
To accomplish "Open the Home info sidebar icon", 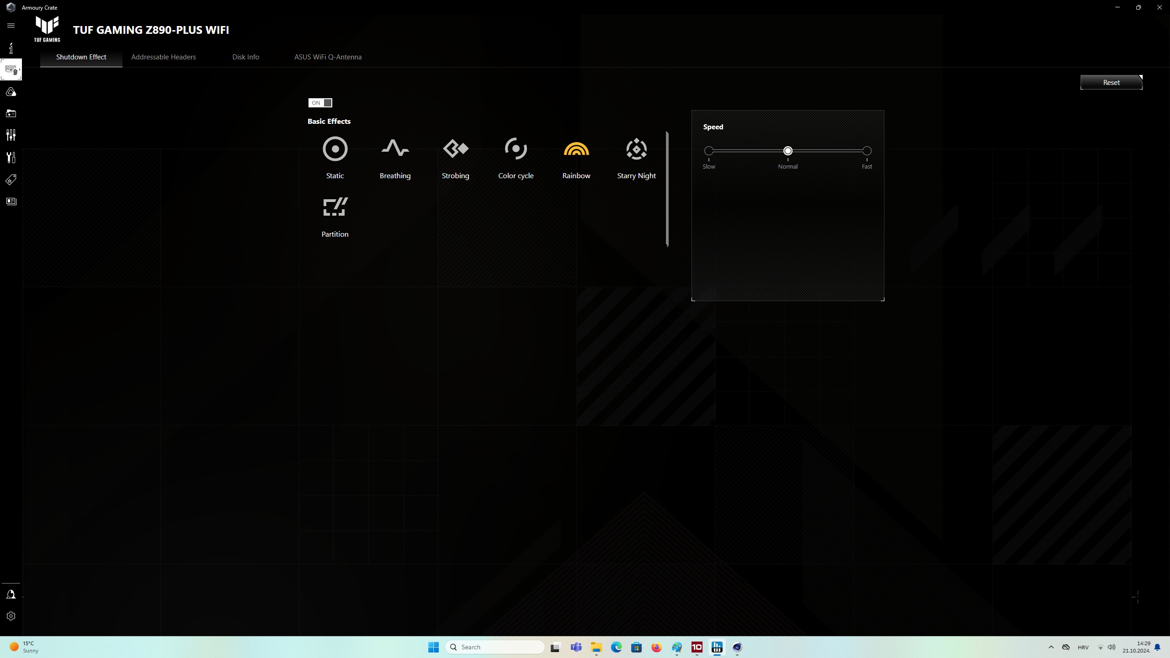I will click(11, 48).
